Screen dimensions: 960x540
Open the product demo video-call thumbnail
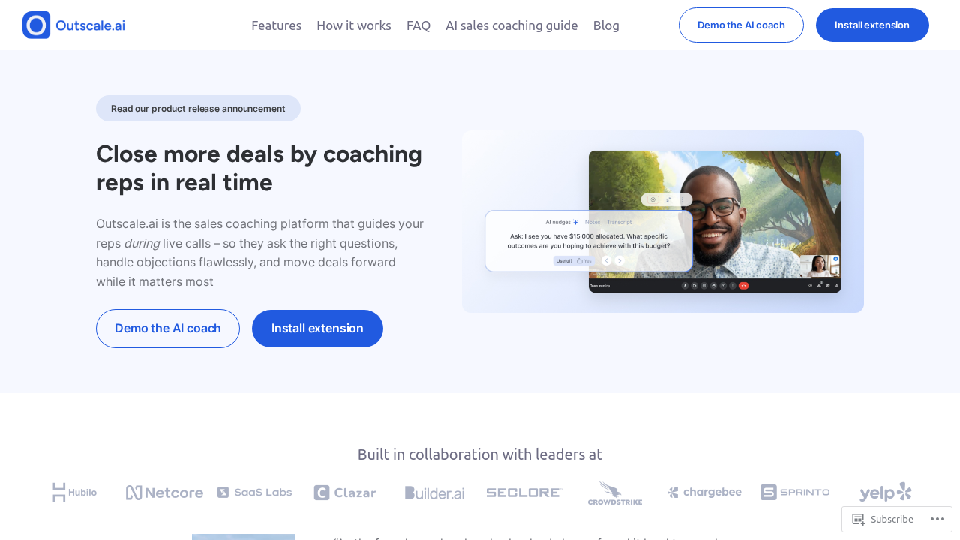663,222
